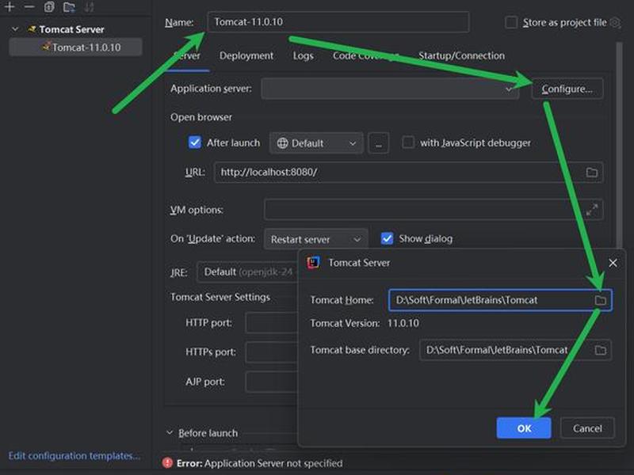Switch to the Startup/Connection tab
Image resolution: width=634 pixels, height=475 pixels.
(461, 55)
